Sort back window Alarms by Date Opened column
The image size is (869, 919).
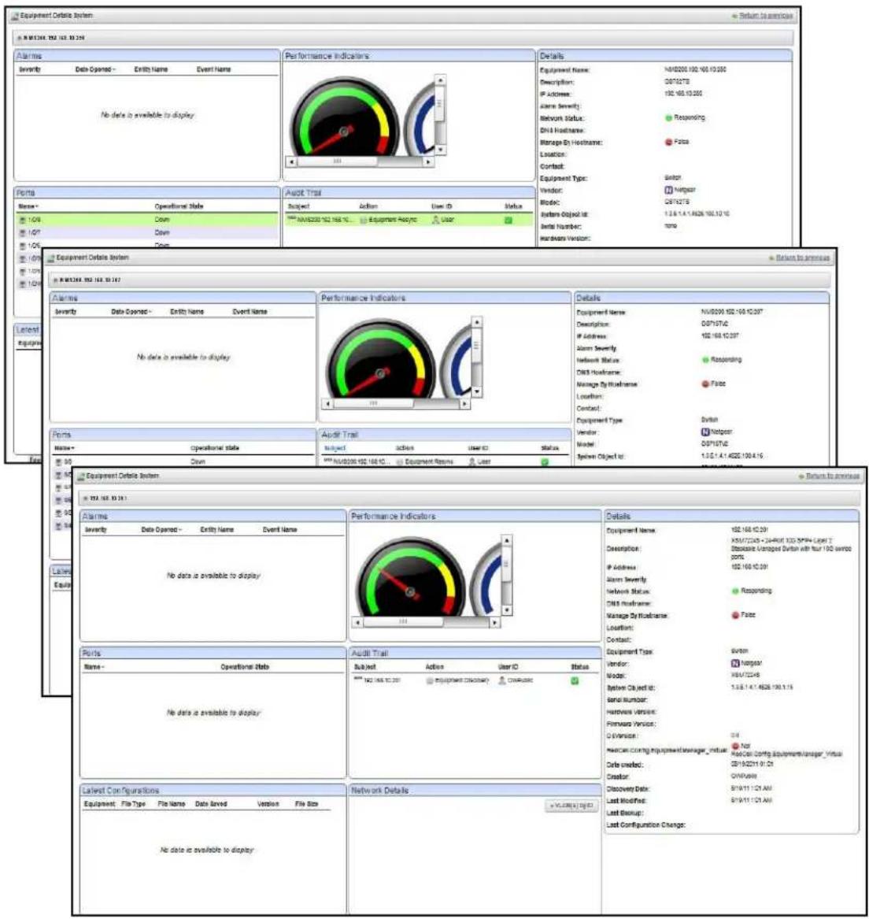[95, 70]
